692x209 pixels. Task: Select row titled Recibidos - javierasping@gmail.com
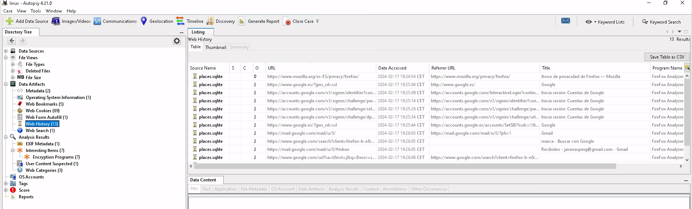tap(436, 149)
